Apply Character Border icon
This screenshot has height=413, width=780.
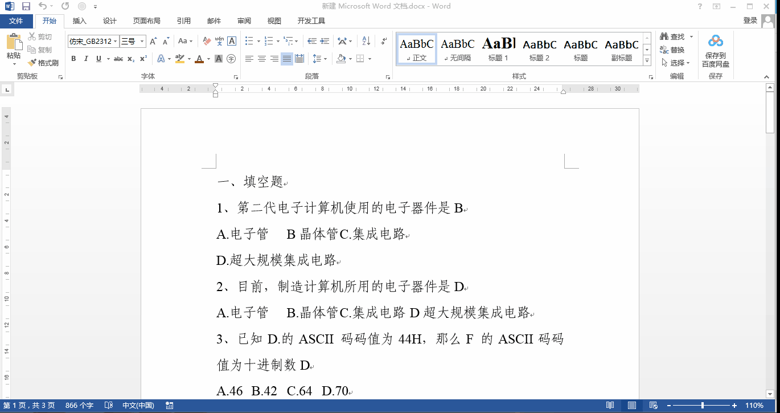coord(232,42)
